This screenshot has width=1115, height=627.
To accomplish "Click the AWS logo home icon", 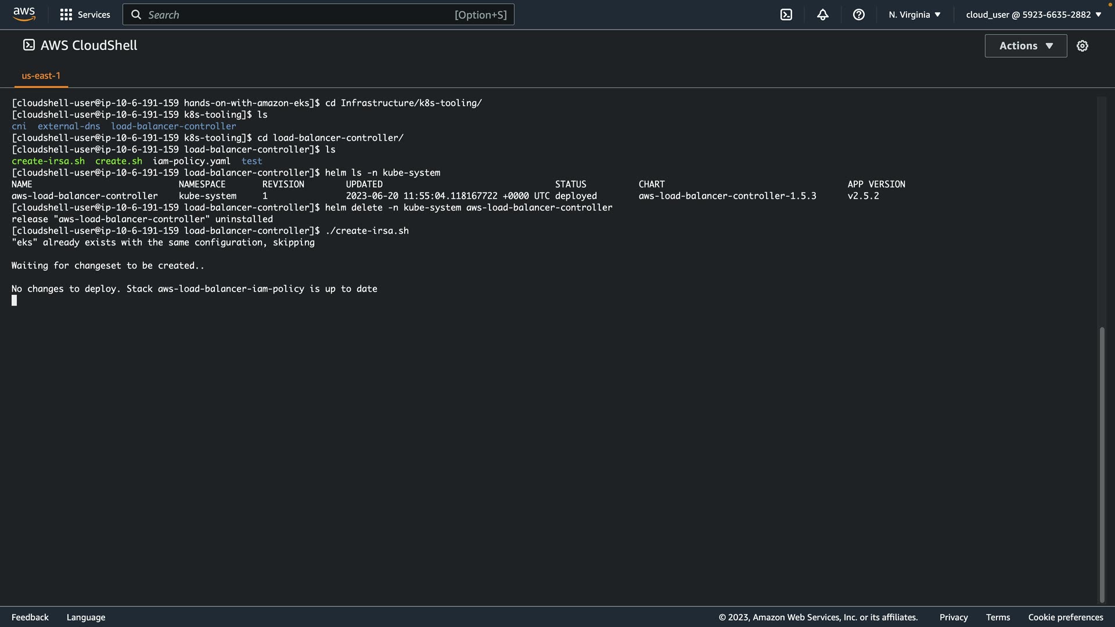I will tap(24, 14).
